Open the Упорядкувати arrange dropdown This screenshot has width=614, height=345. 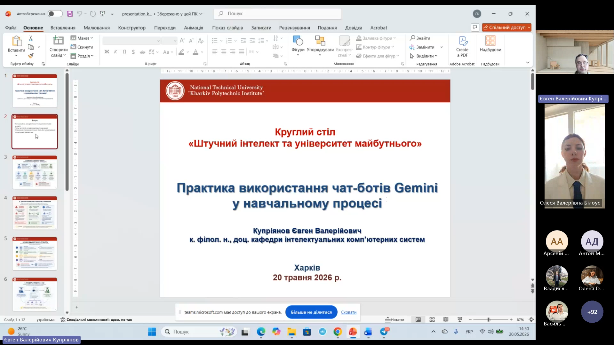point(320,46)
